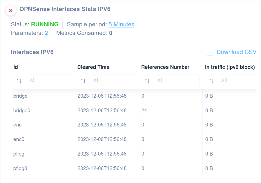Viewport: 261px width, 183px height.
Task: Click the download arrow icon beside Download CSV
Action: coord(210,52)
